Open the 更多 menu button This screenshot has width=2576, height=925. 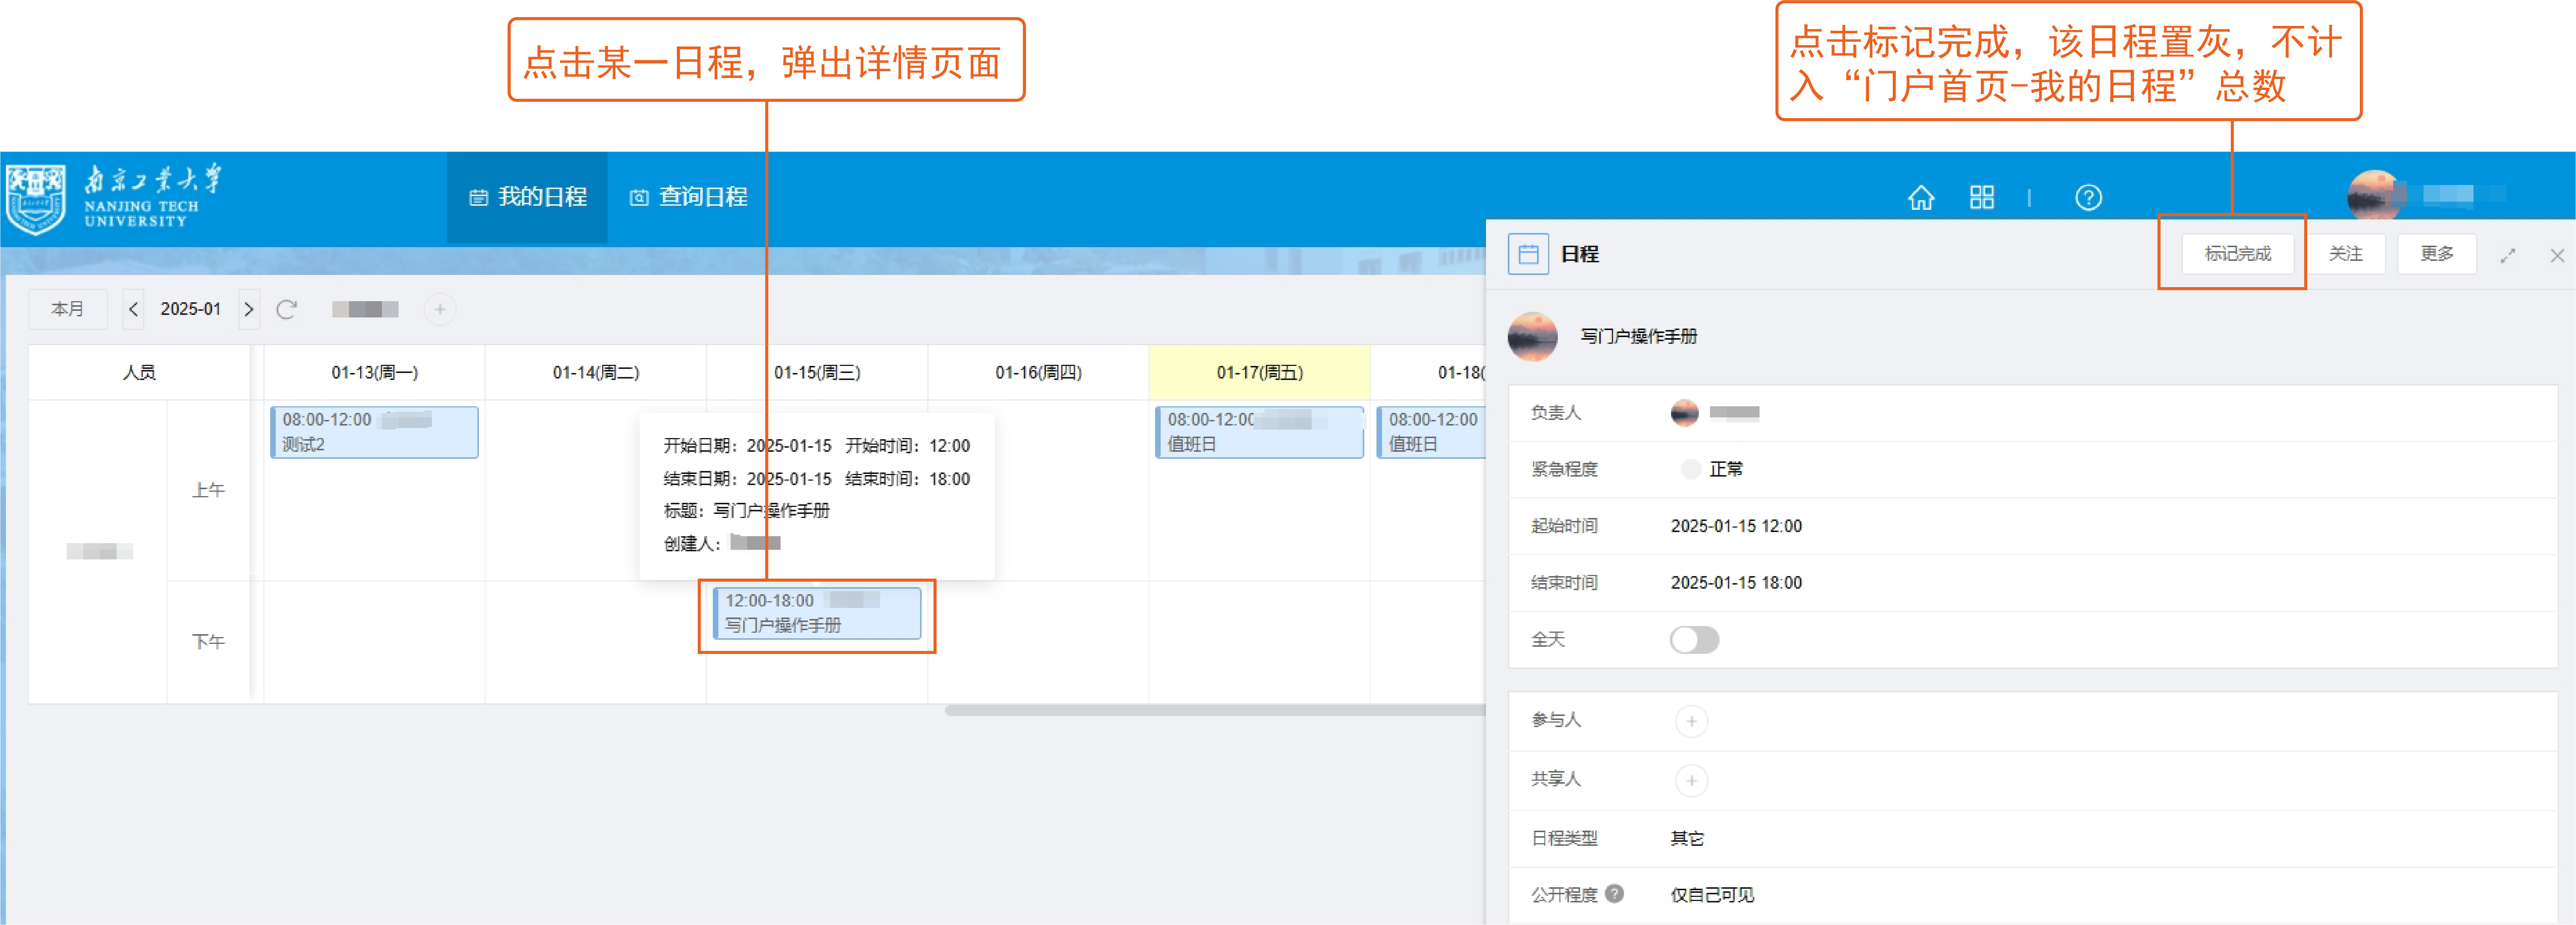[x=2436, y=254]
